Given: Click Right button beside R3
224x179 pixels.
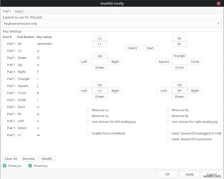Looking at the screenshot, I should point(195,91).
